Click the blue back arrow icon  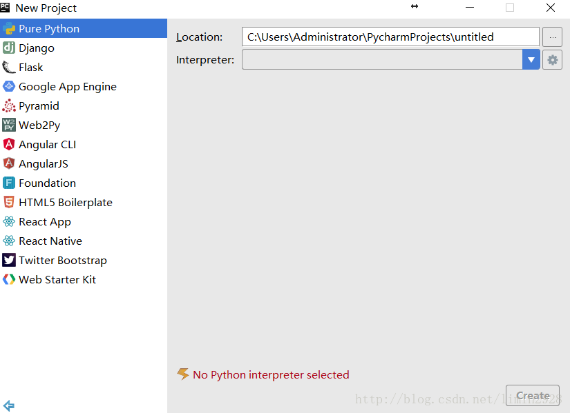9,405
